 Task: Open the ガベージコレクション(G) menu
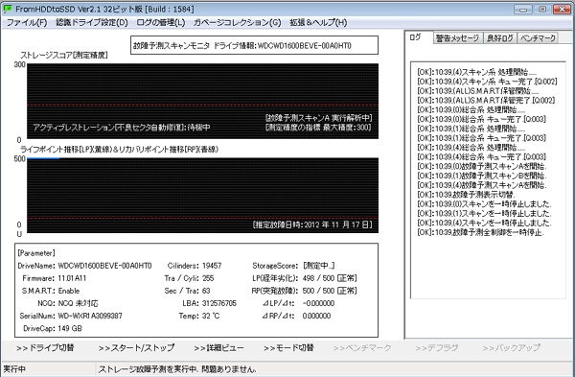[238, 23]
